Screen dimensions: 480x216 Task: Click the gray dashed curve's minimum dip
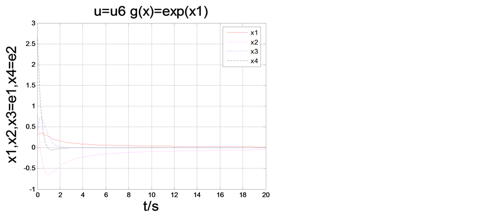coord(52,150)
